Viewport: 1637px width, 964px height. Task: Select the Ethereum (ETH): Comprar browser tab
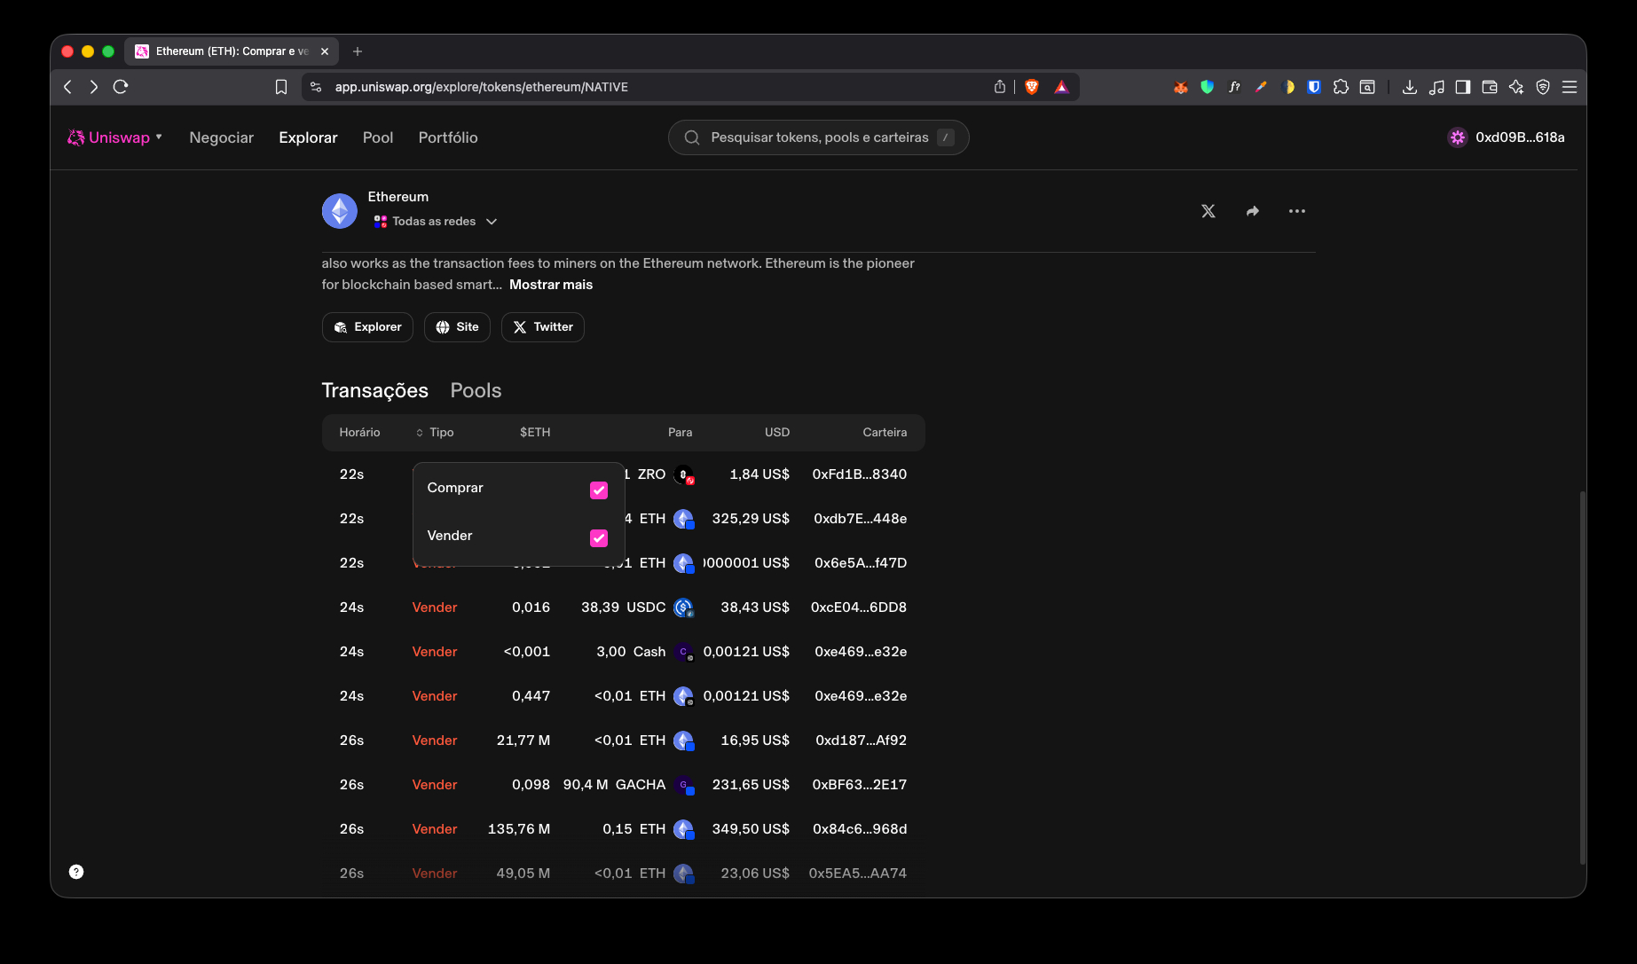coord(231,51)
